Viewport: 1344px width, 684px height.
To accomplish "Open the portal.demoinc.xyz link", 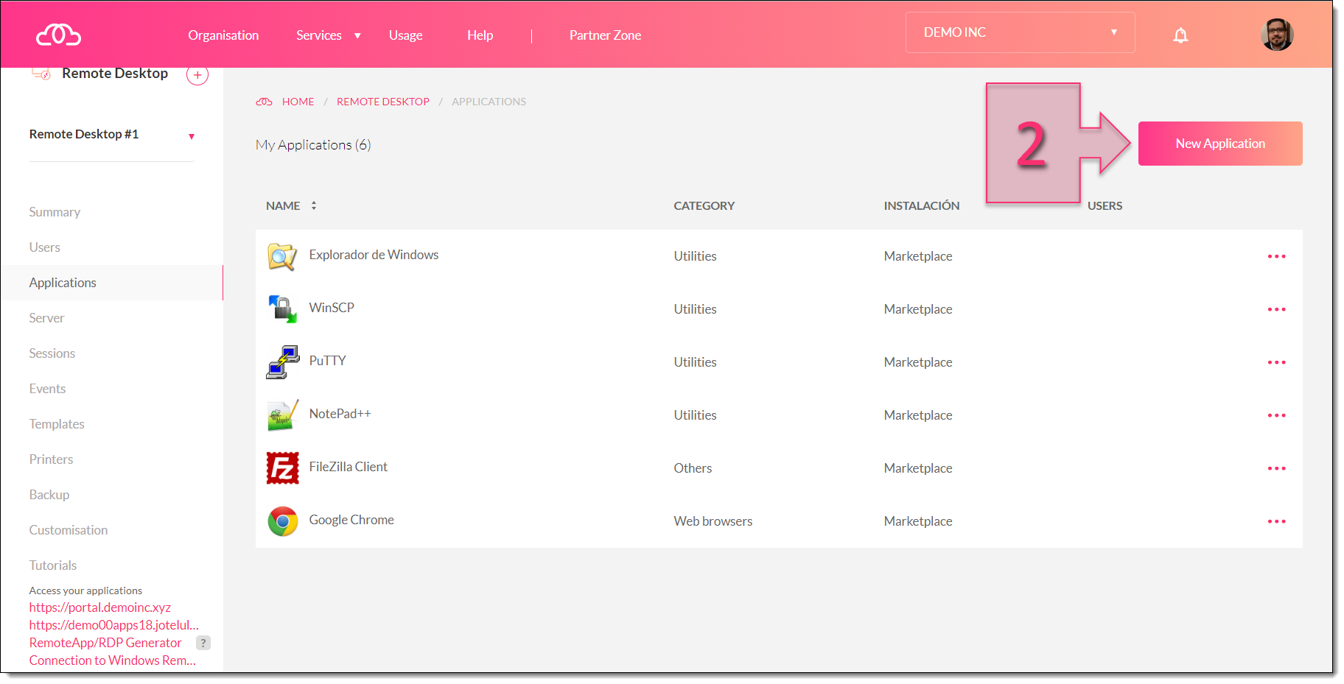I will [x=100, y=607].
